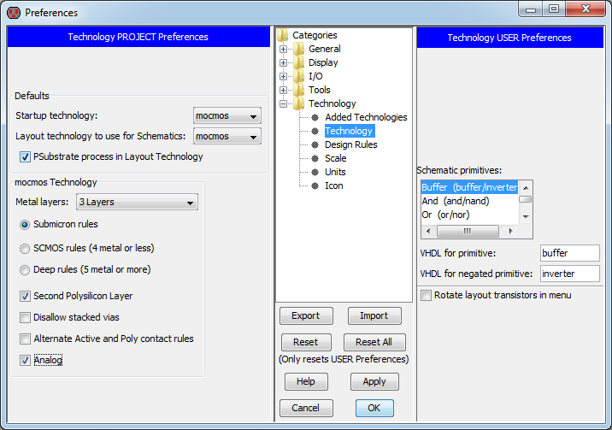Open Scale preferences
Screen dimensions: 612x430
pos(336,158)
